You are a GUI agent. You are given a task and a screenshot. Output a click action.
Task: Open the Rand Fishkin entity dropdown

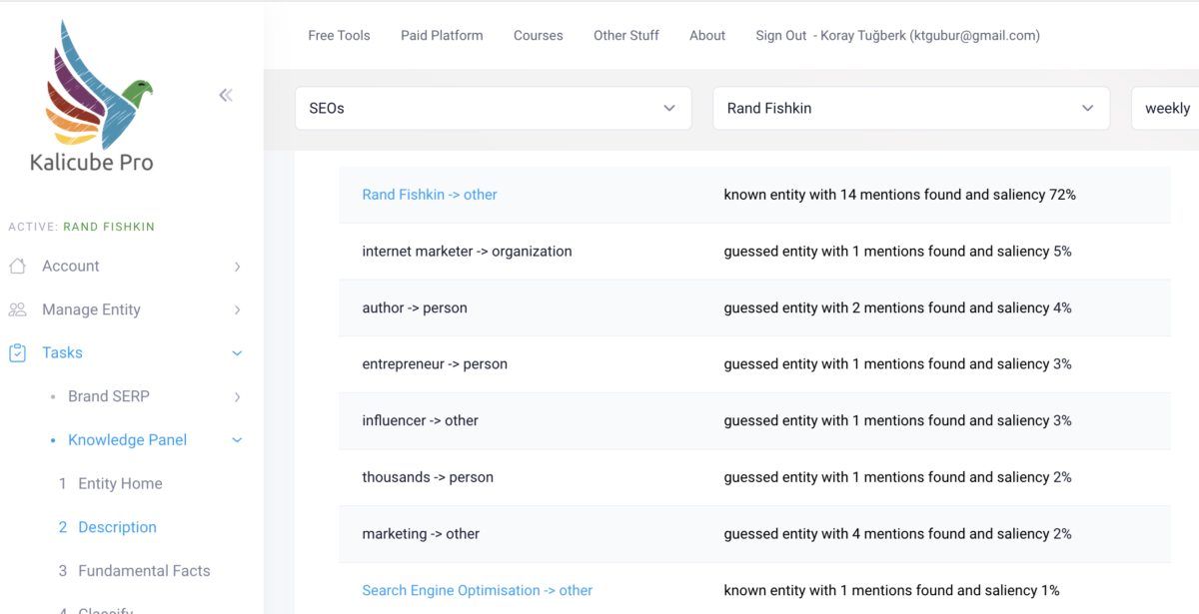pyautogui.click(x=911, y=108)
